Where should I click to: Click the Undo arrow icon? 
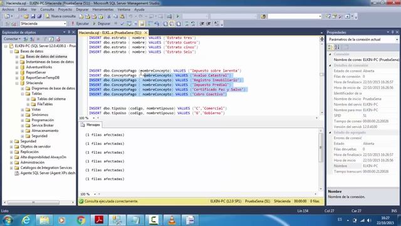(x=131, y=16)
